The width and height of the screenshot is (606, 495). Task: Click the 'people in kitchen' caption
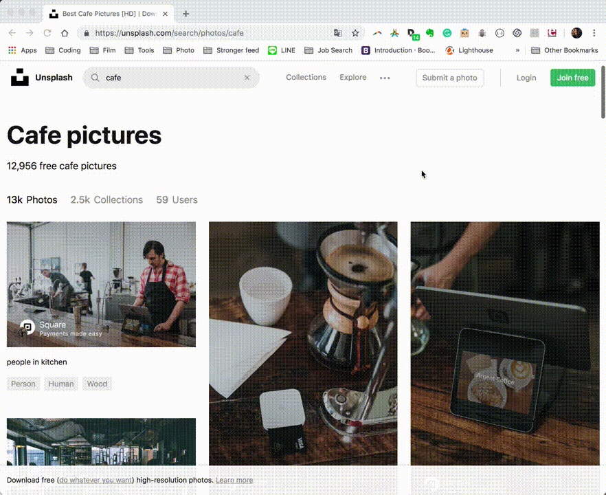36,362
